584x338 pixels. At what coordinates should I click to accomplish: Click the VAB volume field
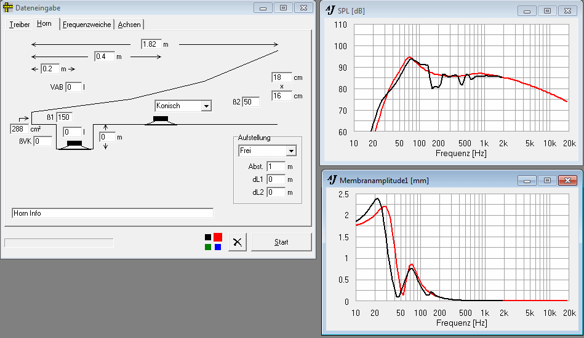[x=73, y=87]
